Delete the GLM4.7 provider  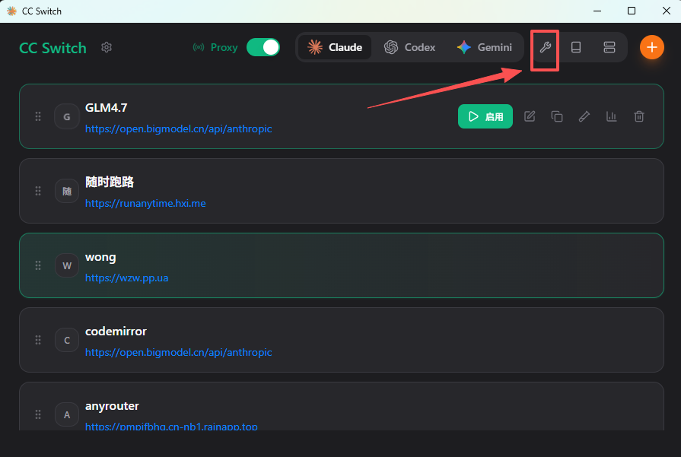tap(639, 116)
